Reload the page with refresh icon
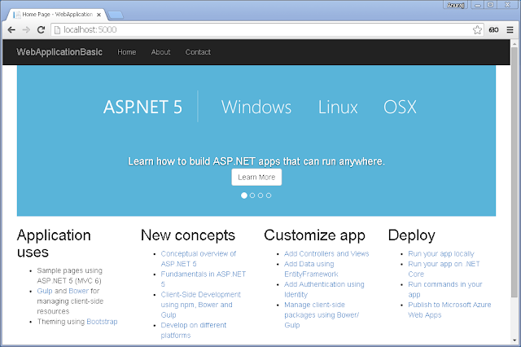The image size is (521, 347). tap(41, 30)
